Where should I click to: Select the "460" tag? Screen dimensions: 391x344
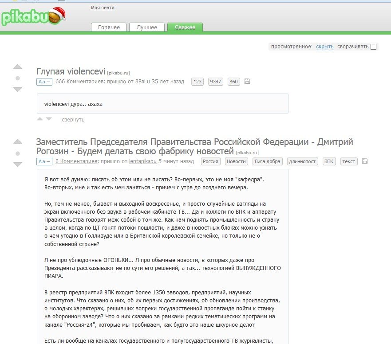233,82
